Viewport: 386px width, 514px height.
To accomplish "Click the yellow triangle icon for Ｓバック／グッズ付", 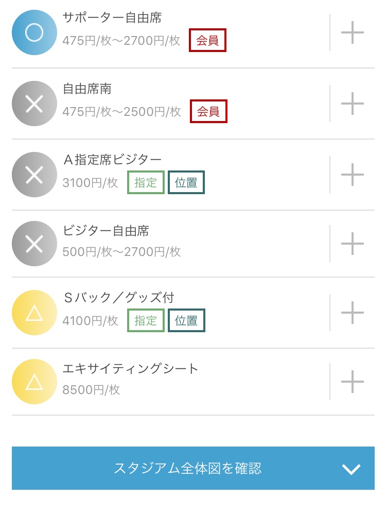I will (x=34, y=313).
